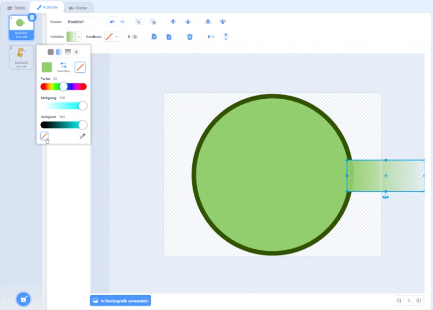
Task: Click the Copy icon in toolbar
Action: point(154,37)
